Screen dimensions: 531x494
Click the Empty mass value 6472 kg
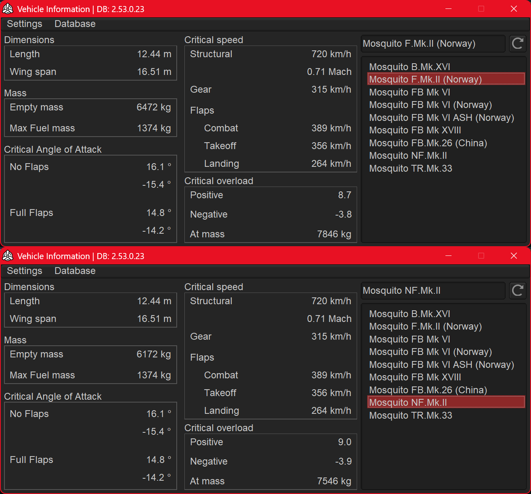click(x=154, y=107)
